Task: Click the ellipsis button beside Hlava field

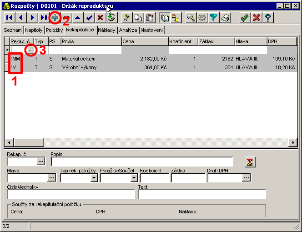Action: coord(51,178)
